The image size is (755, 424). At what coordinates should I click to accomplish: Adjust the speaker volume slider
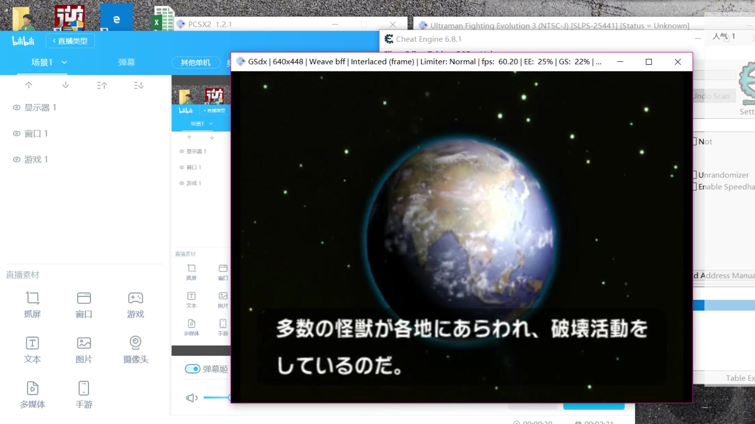217,398
